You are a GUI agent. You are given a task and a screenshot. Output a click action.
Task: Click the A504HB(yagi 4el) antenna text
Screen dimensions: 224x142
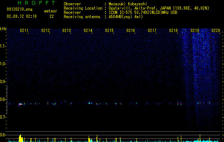coord(126,17)
